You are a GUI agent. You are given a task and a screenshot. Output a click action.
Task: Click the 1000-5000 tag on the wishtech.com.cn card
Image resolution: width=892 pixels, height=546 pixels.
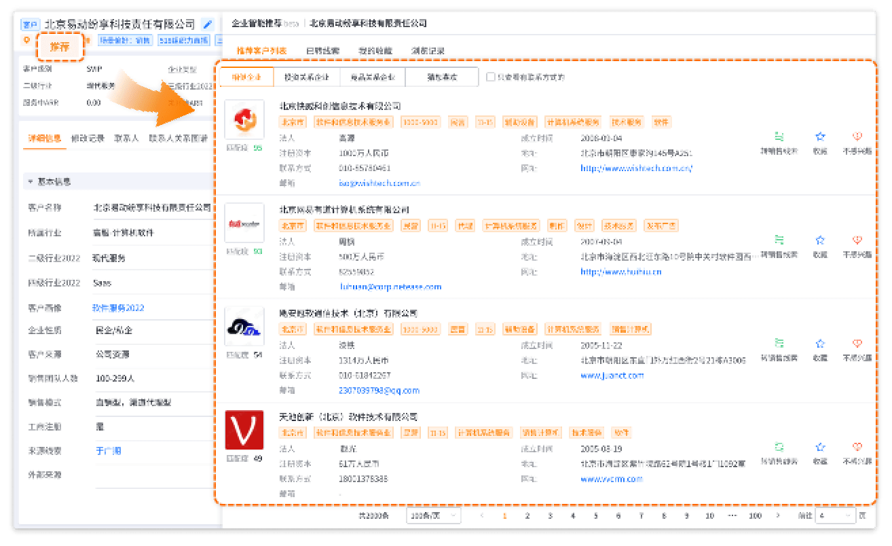(420, 122)
